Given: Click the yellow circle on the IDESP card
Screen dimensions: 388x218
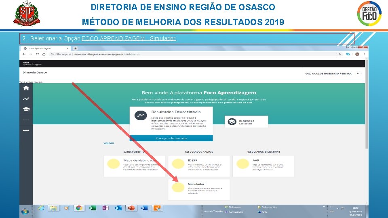Looking at the screenshot, I should coord(178,163).
